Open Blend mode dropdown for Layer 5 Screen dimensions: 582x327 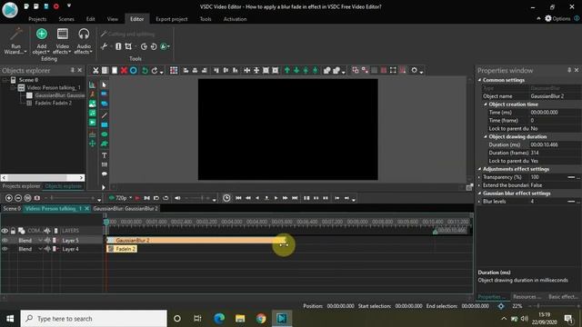coord(40,240)
